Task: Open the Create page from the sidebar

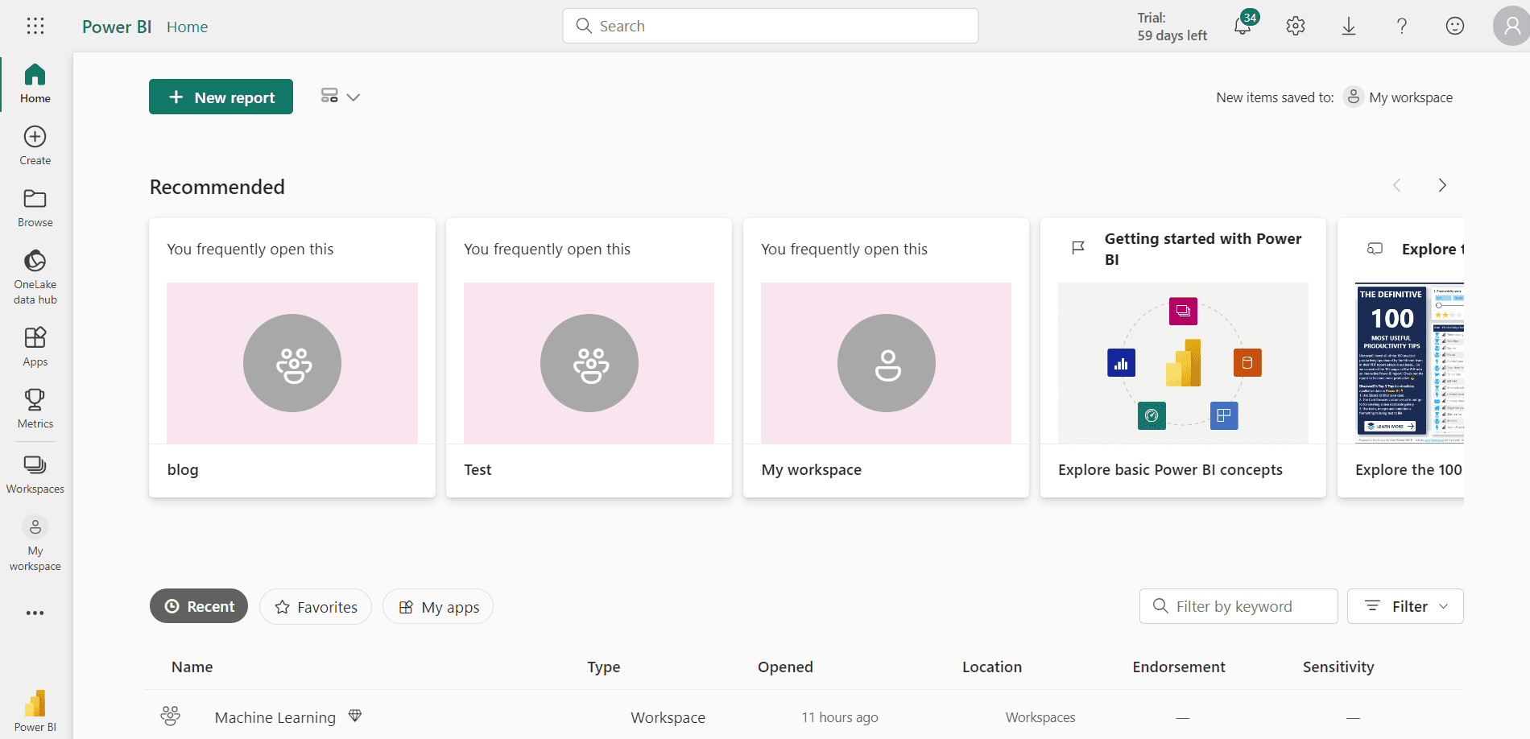Action: tap(35, 146)
